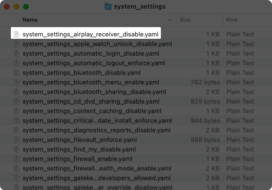The width and height of the screenshot is (272, 190).
Task: Select system_settings_bluetooth_menu_enable.yaml
Action: [x=91, y=82]
